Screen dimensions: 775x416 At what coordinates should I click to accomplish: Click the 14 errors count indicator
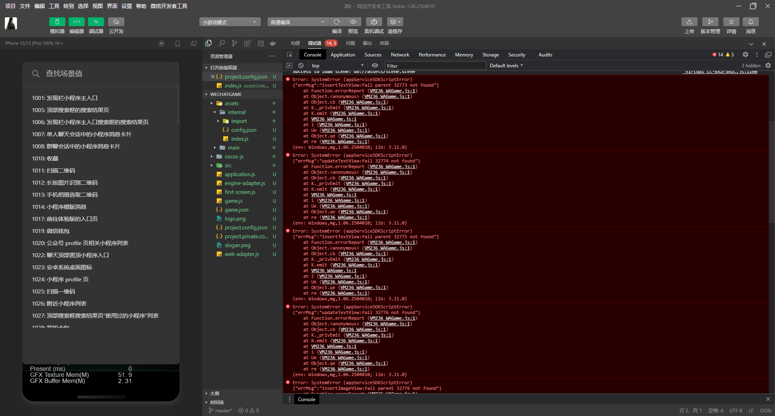coord(718,55)
